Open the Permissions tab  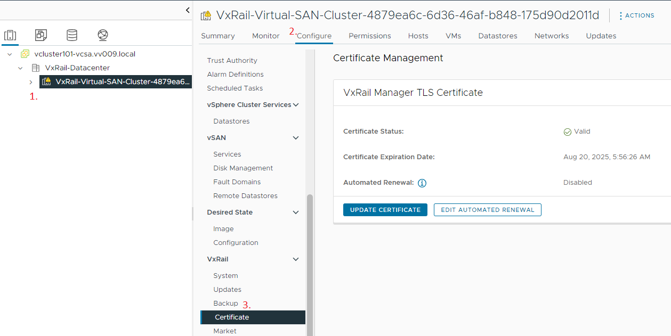pos(369,36)
